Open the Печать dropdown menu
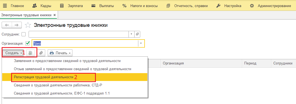296x104 pixels. 60,53
